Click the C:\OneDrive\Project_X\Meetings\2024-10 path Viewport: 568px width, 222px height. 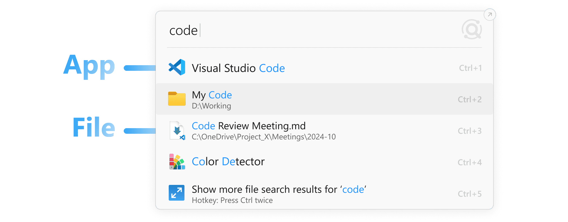click(x=264, y=137)
